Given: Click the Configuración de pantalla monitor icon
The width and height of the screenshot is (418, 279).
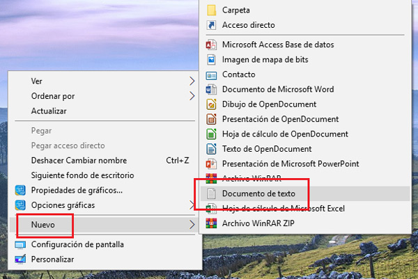Looking at the screenshot, I should pos(20,245).
